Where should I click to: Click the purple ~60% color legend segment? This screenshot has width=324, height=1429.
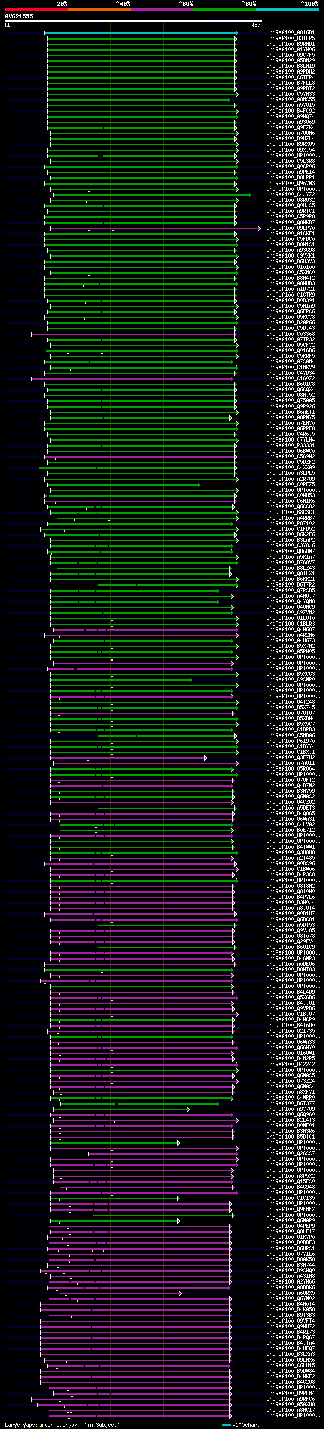pos(163,9)
